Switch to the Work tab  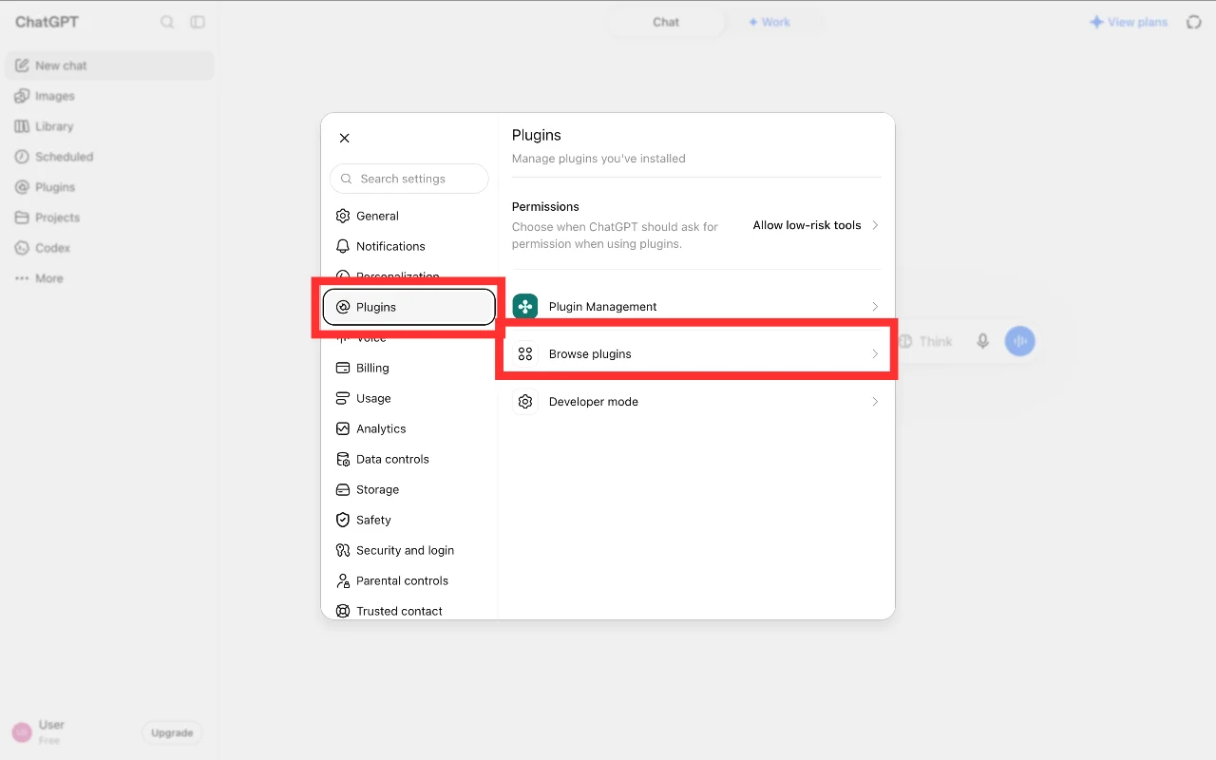pos(769,22)
